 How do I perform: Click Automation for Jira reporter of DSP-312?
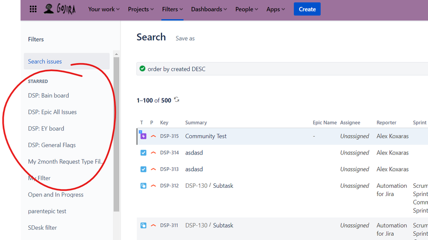click(x=392, y=190)
